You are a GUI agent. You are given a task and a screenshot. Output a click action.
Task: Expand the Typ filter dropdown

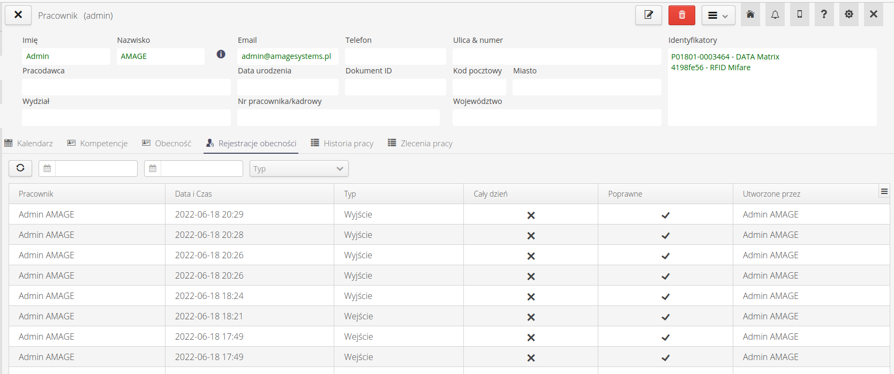coord(299,169)
